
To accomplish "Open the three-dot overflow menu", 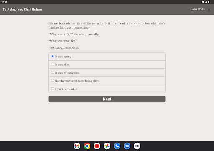I will coord(209,9).
